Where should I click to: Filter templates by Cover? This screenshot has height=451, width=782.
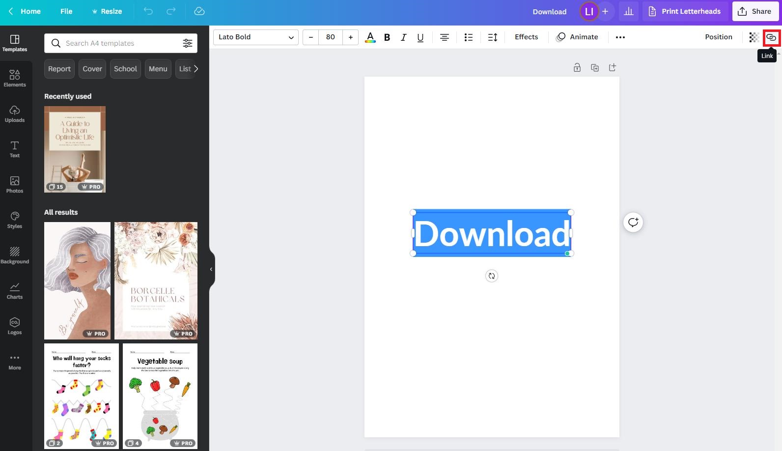coord(92,69)
